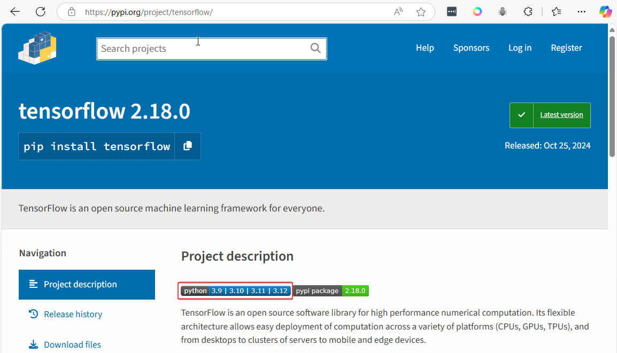Viewport: 617px width, 353px height.
Task: Click the Download files arrow icon
Action: (x=34, y=344)
